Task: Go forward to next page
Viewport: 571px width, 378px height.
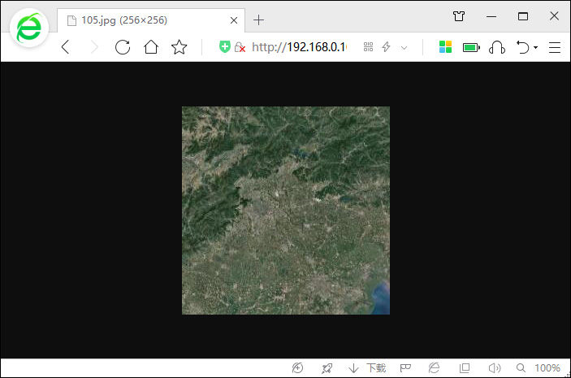Action: click(94, 47)
